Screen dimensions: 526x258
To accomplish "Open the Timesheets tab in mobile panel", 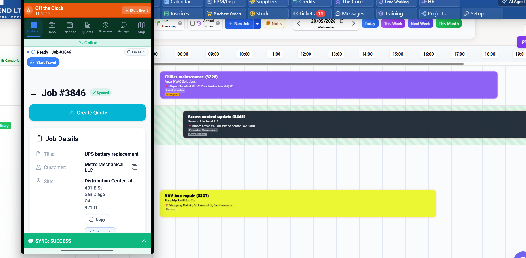I will tap(106, 27).
